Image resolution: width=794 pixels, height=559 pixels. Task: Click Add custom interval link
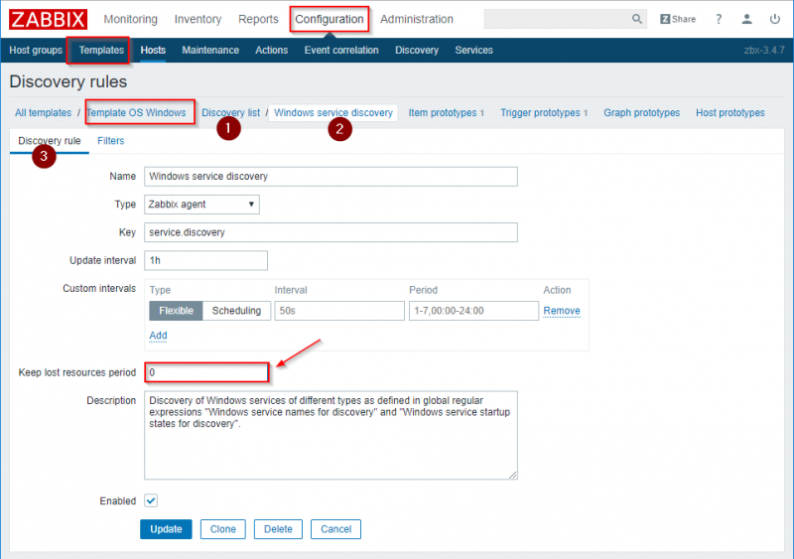click(158, 336)
